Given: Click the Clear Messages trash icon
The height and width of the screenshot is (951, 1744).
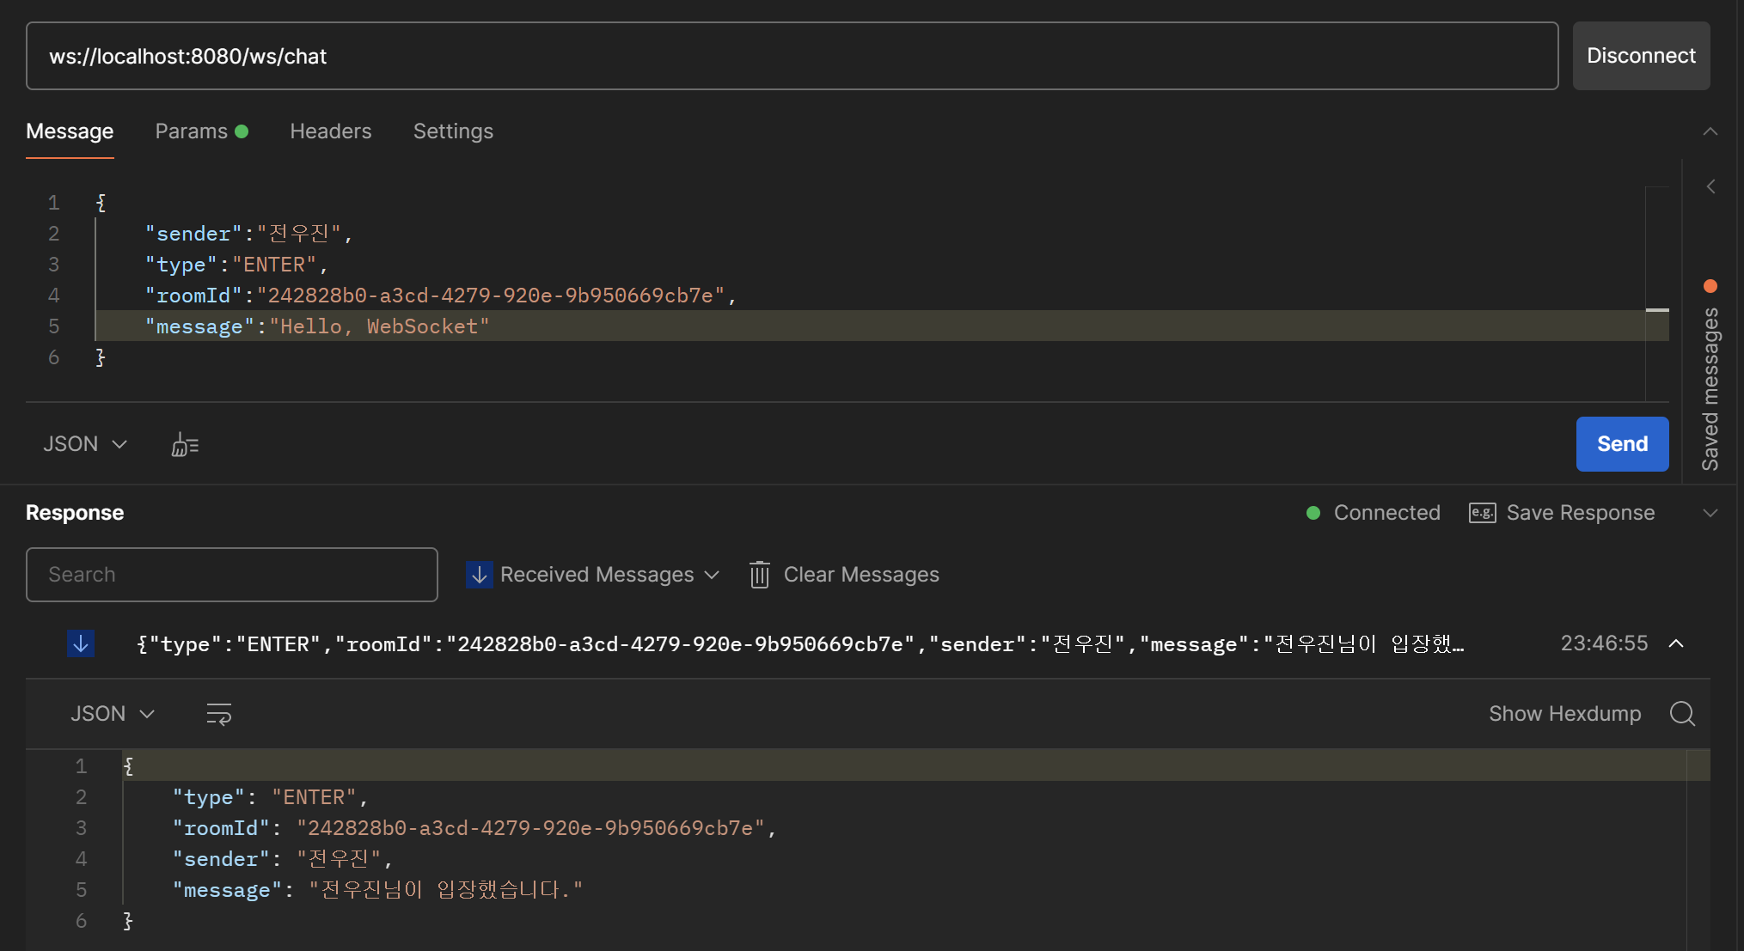Looking at the screenshot, I should point(759,575).
